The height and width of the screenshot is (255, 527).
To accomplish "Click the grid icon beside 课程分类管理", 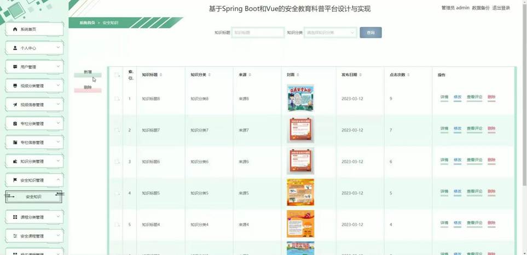I will (x=15, y=217).
